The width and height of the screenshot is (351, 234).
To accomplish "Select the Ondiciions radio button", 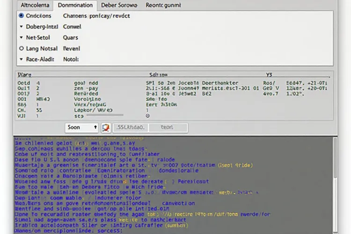I will pos(21,15).
